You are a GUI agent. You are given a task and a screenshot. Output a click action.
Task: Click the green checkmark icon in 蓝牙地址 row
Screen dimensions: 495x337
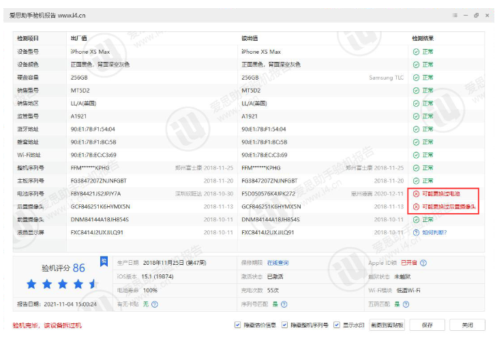[416, 129]
